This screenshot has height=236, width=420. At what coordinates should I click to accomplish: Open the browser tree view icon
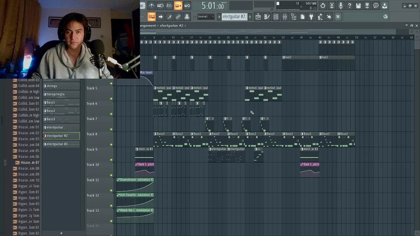point(293,17)
